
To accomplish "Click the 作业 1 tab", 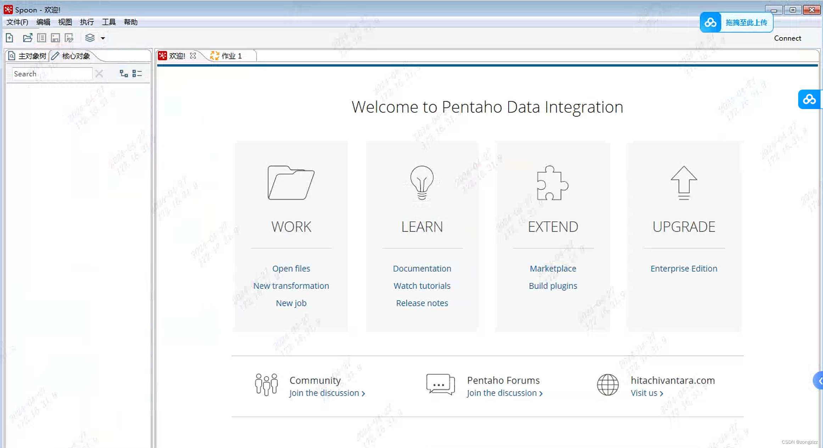I will pos(232,55).
